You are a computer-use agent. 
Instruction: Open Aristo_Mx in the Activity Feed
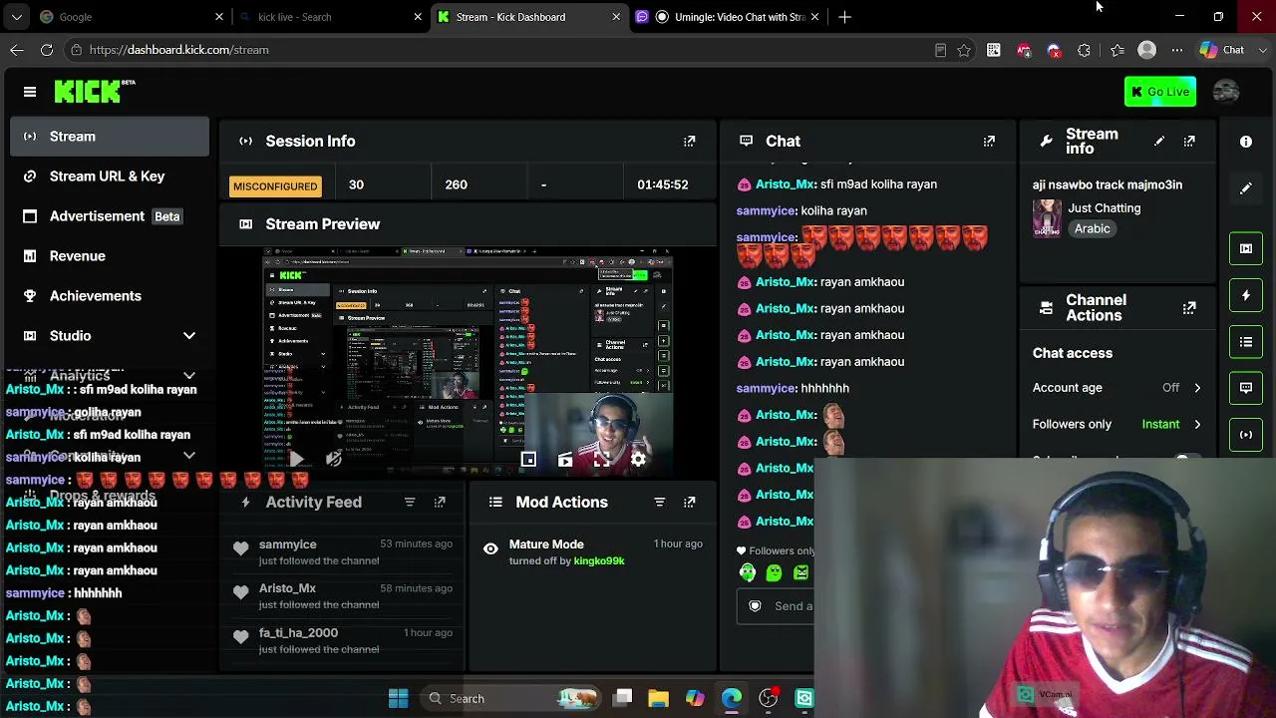pos(287,588)
